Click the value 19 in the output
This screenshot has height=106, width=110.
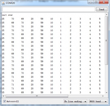pyautogui.click(x=32, y=61)
